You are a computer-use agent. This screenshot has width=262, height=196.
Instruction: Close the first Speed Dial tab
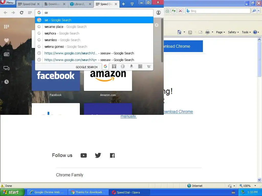tap(38, 4)
